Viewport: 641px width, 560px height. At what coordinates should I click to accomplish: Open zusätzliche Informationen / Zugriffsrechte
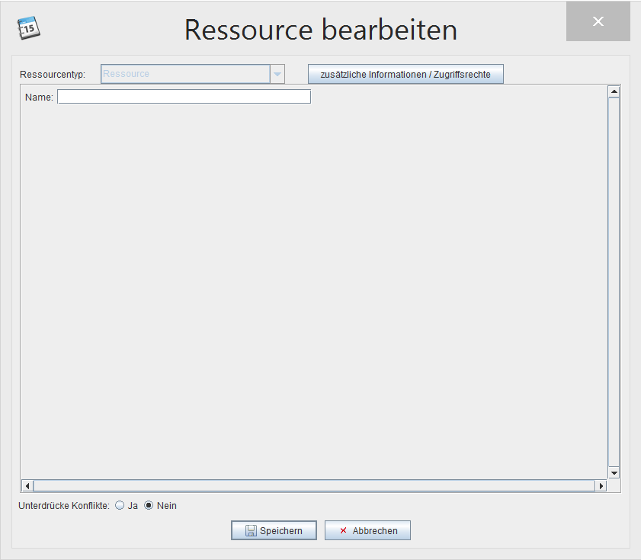point(405,75)
